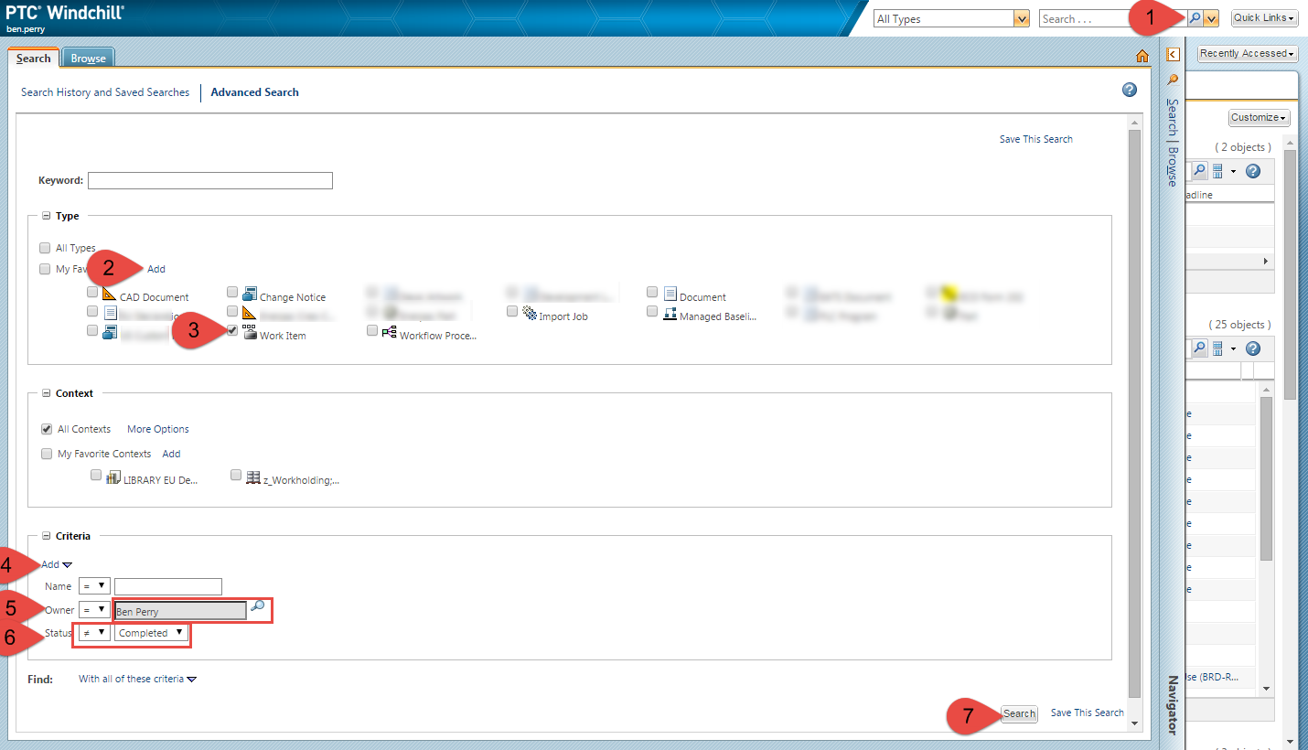
Task: Open help icon in the 25 objects table
Action: point(1253,348)
